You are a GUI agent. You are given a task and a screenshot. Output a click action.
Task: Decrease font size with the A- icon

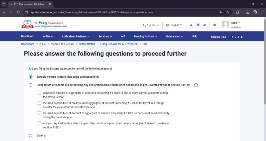pos(191,25)
